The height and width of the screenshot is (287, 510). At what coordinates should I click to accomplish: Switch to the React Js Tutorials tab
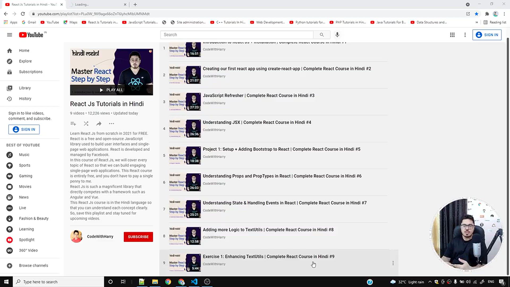[34, 5]
